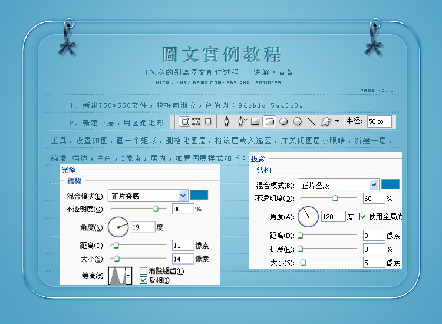Uncheck the Invert (反相) checkbox
Image resolution: width=442 pixels, height=324 pixels.
pyautogui.click(x=143, y=280)
